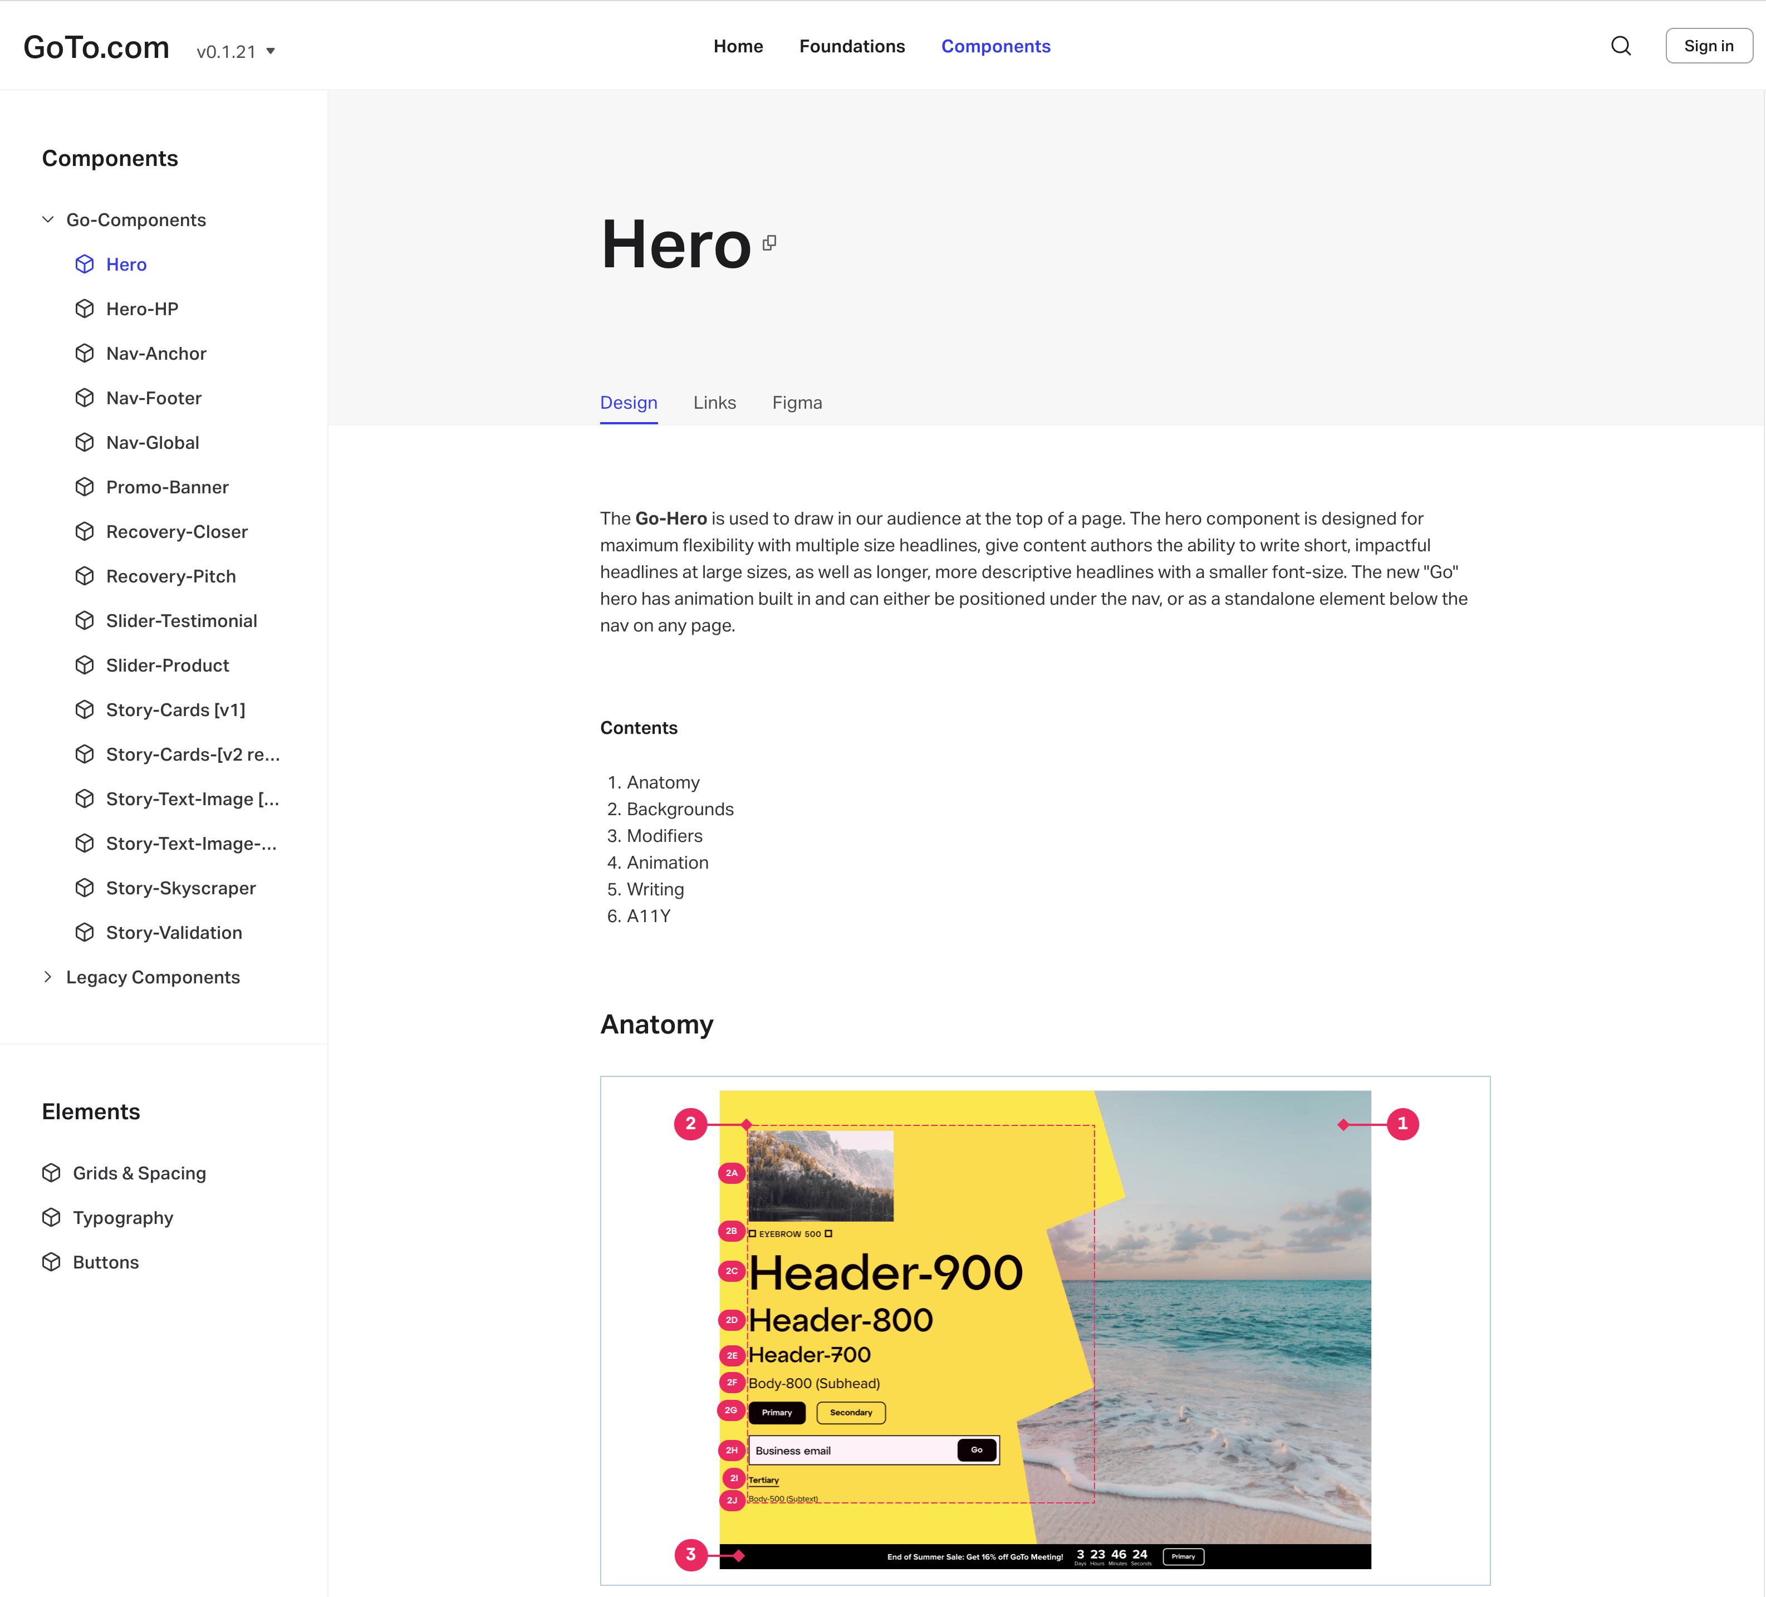Image resolution: width=1766 pixels, height=1597 pixels.
Task: Click the GoTo.com logo
Action: point(96,47)
